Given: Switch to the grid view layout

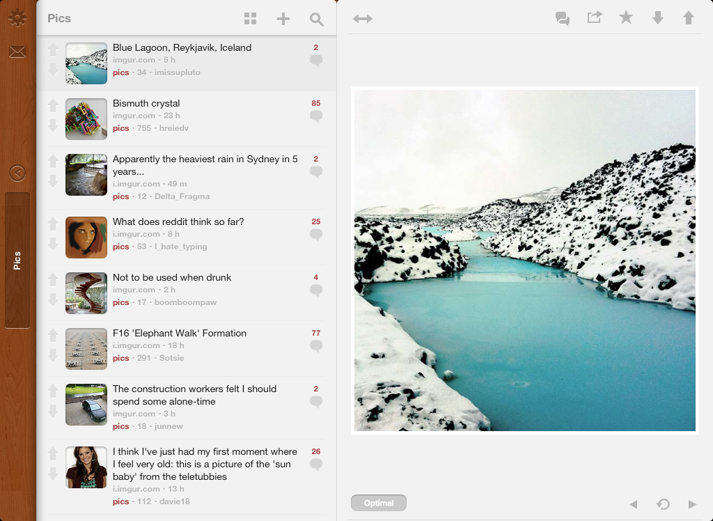Looking at the screenshot, I should click(251, 19).
